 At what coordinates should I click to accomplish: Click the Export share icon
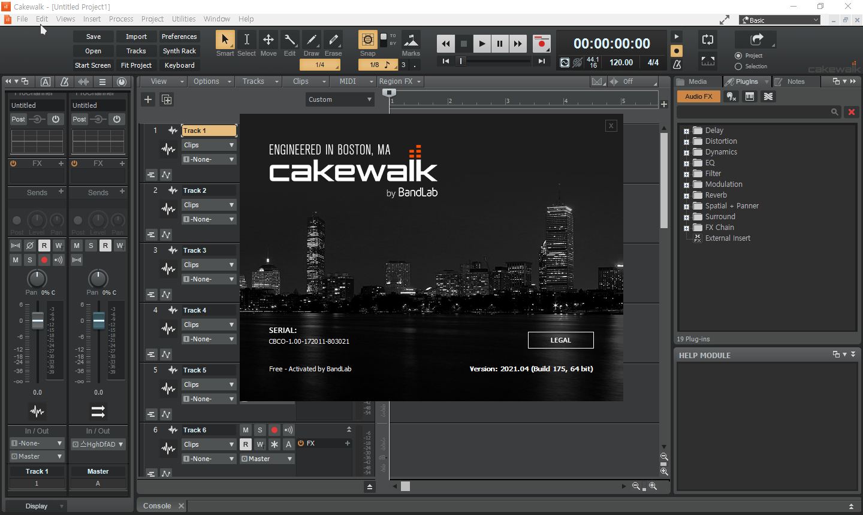[756, 40]
